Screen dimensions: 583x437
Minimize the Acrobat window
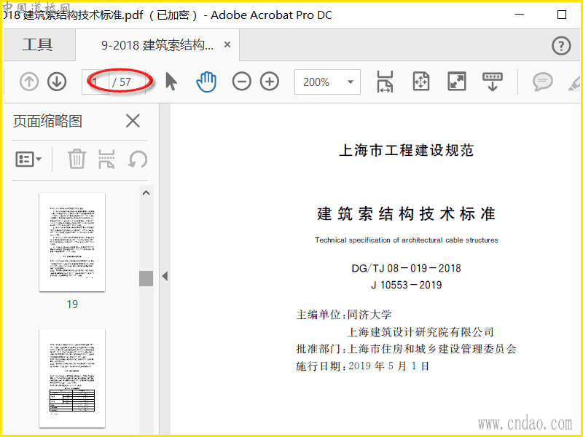(520, 15)
